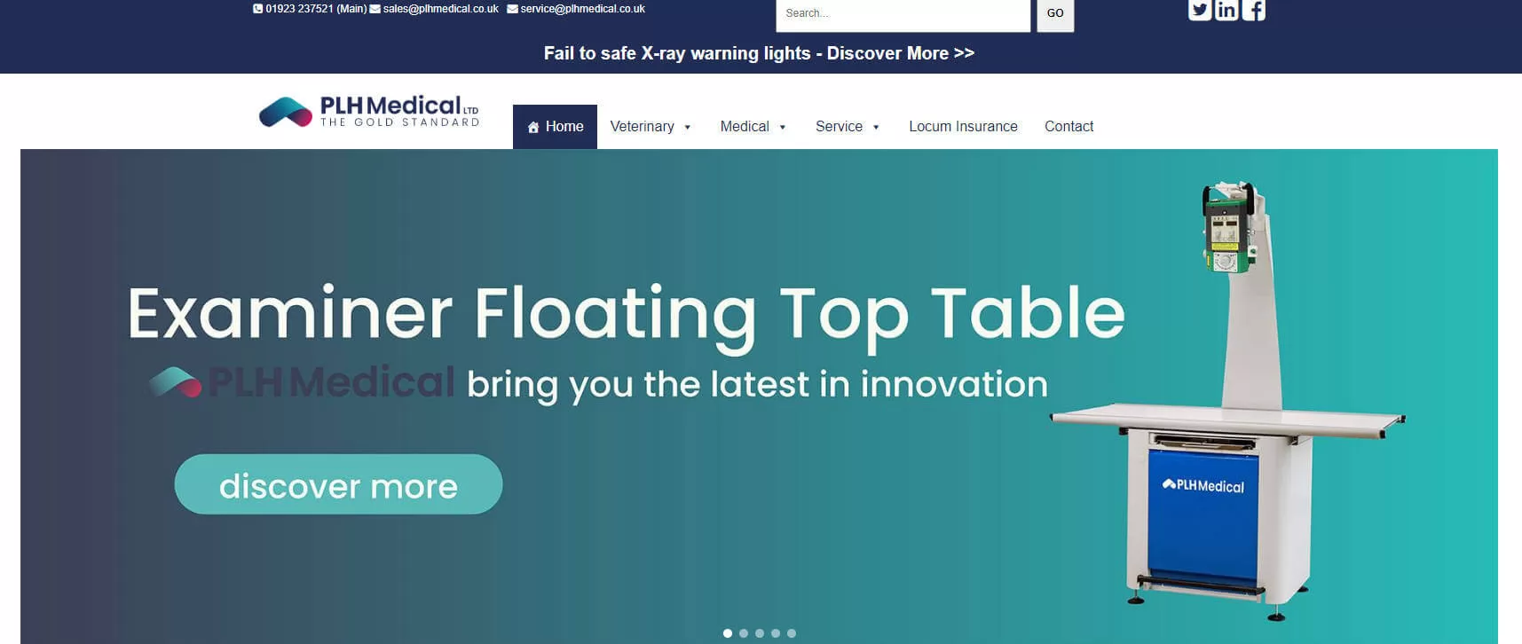
Task: Expand the Service dropdown menu
Action: (x=847, y=127)
